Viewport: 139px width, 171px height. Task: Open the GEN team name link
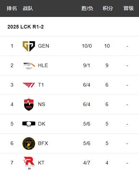44,46
